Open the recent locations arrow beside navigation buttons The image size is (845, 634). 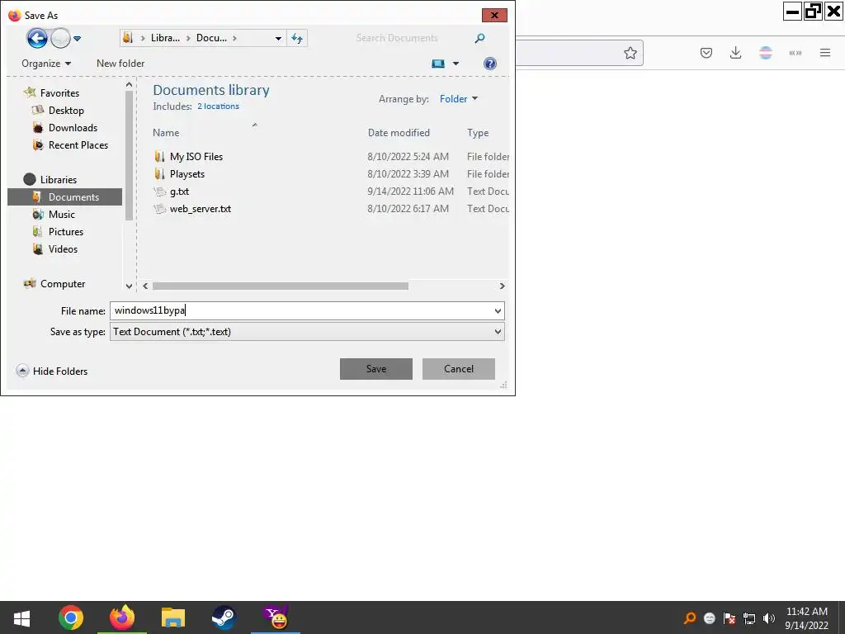[77, 39]
